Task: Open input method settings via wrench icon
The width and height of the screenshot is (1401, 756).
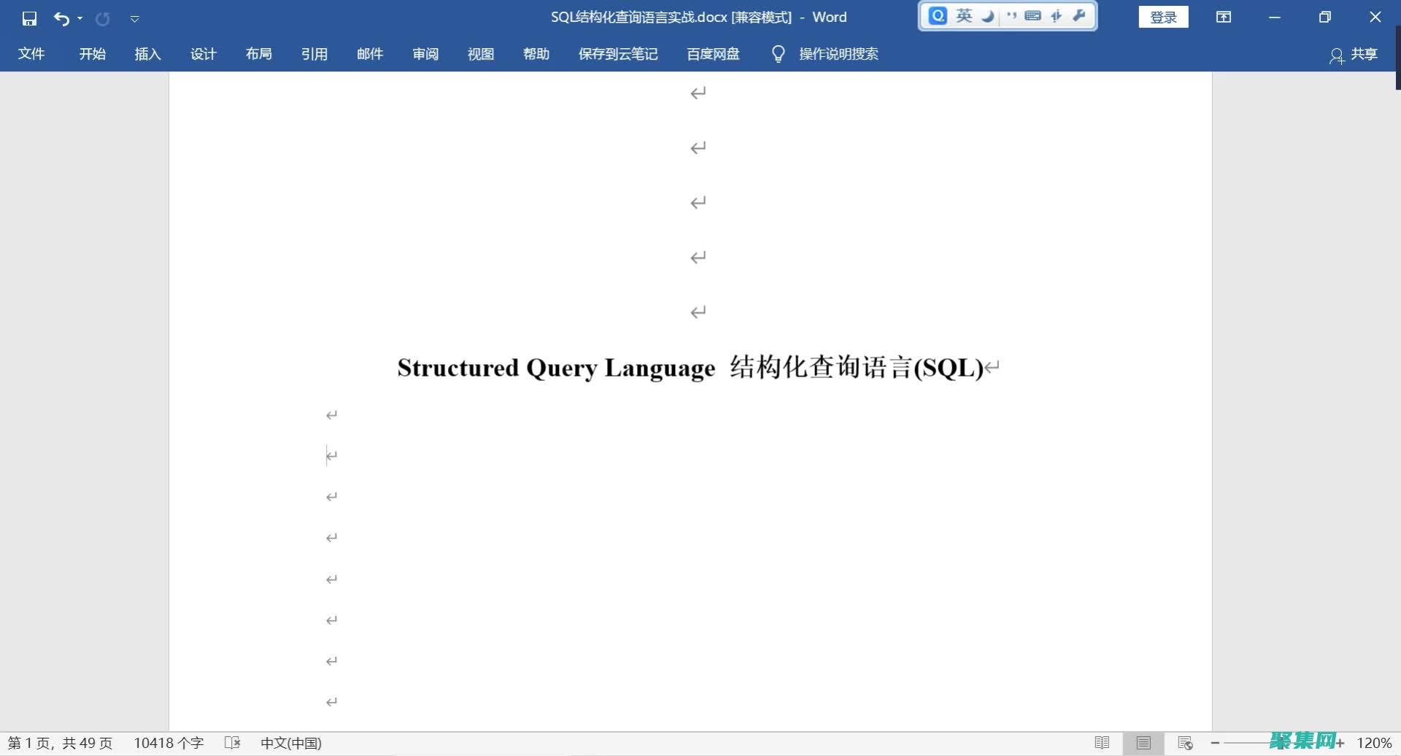Action: pyautogui.click(x=1079, y=15)
